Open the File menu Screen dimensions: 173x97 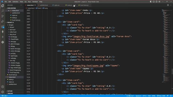[6, 2]
